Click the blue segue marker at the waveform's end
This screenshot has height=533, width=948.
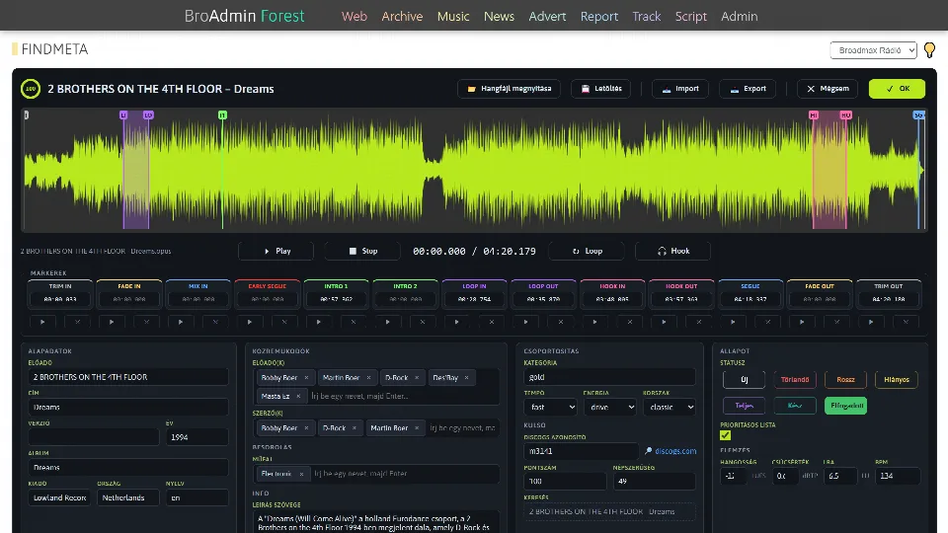click(x=919, y=114)
